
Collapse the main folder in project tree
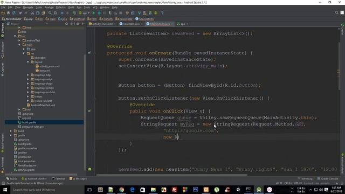point(19,45)
